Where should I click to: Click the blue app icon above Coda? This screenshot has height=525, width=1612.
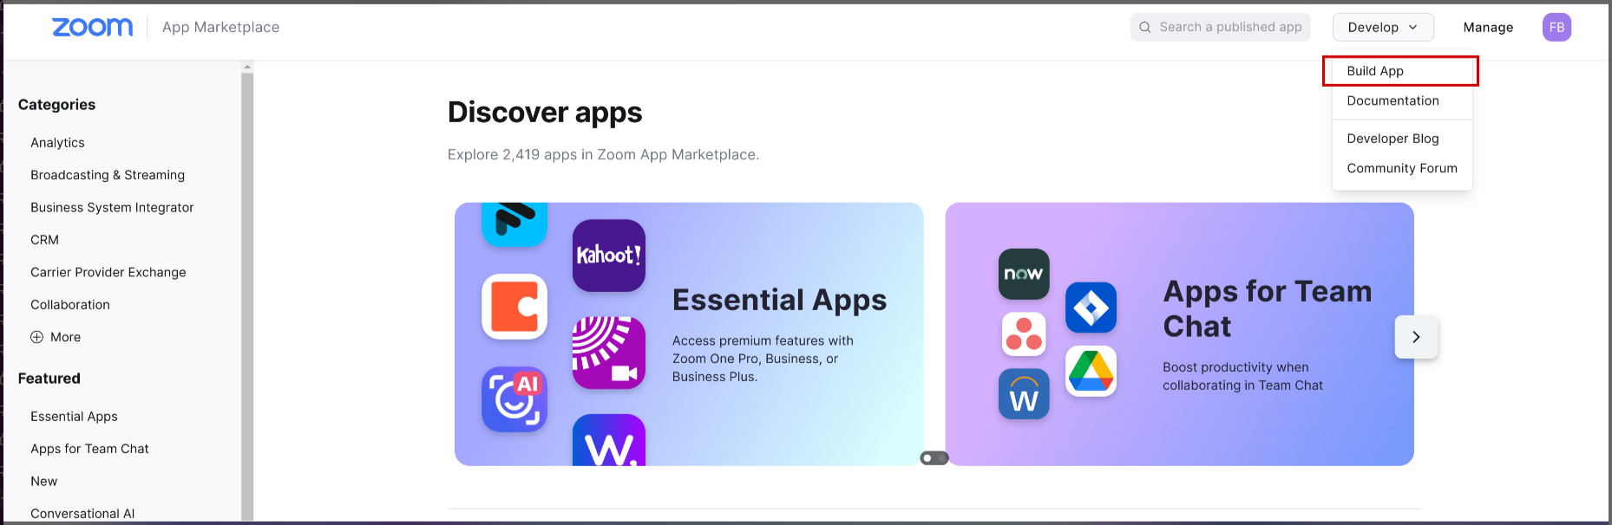click(514, 224)
